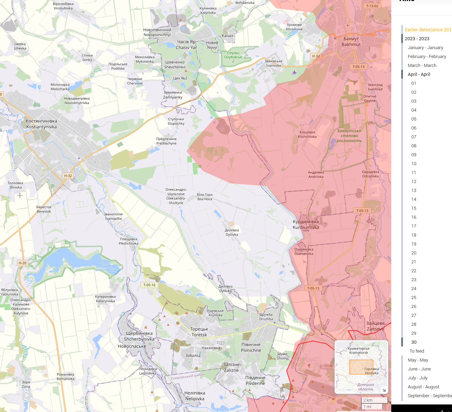Select April day 29
The height and width of the screenshot is (412, 452).
[414, 333]
